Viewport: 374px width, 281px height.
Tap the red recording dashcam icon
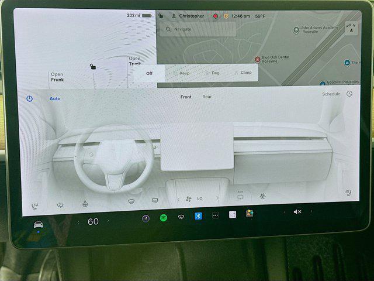(x=216, y=16)
